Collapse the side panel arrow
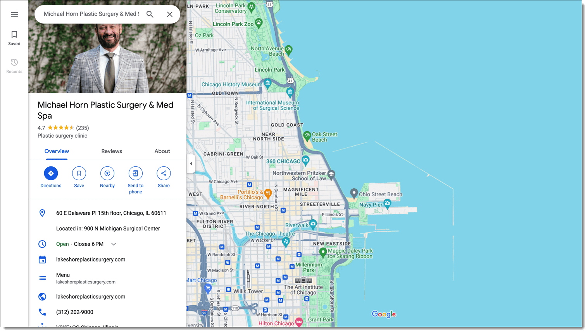The width and height of the screenshot is (588, 333). coord(191,164)
